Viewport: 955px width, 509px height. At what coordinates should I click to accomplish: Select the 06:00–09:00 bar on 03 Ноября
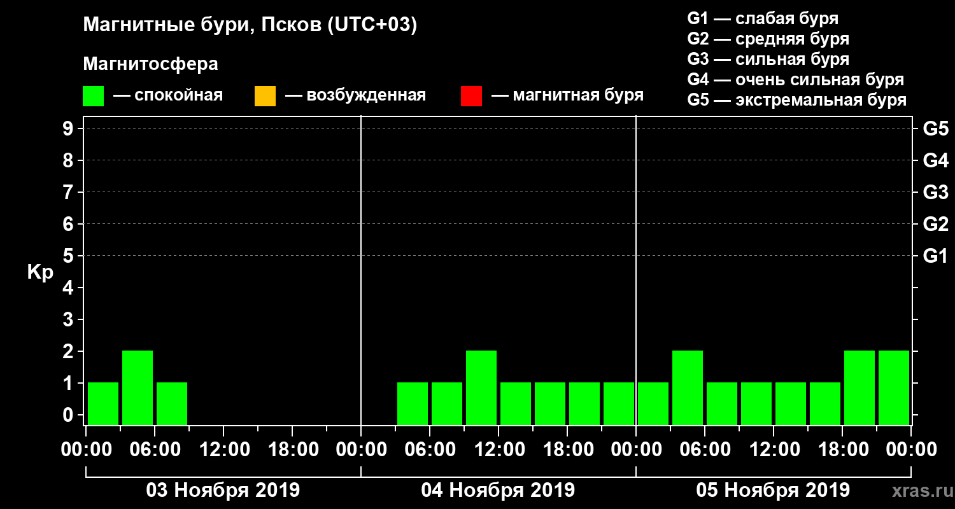pyautogui.click(x=172, y=403)
